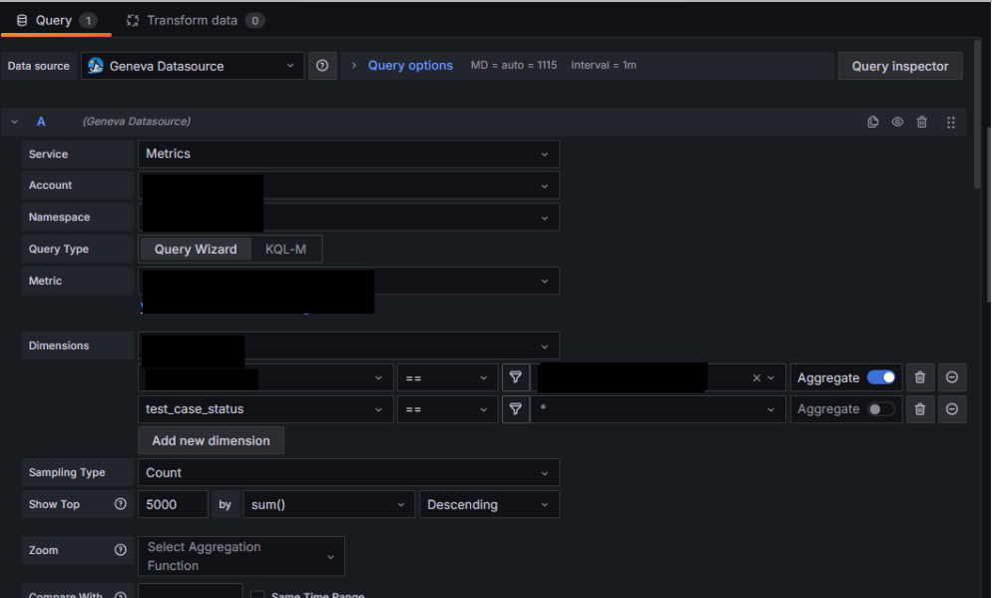Image resolution: width=992 pixels, height=598 pixels.
Task: Click the MD = auto = 1115 text
Action: (x=514, y=65)
